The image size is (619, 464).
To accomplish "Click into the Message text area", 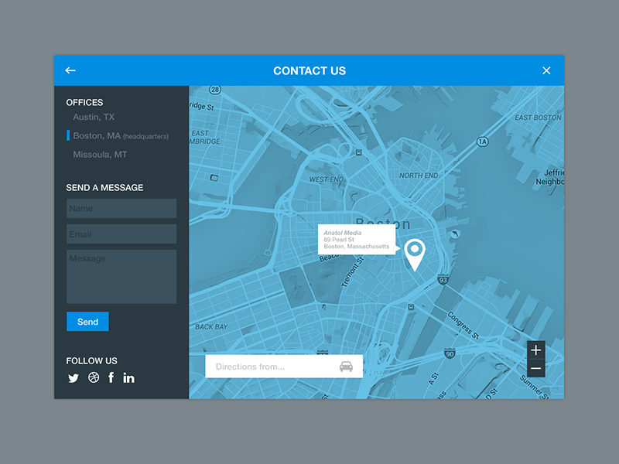I will [x=121, y=276].
